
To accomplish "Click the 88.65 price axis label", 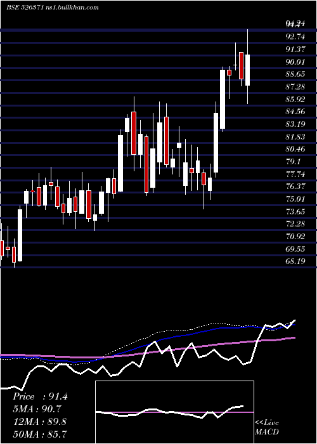I will (295, 74).
